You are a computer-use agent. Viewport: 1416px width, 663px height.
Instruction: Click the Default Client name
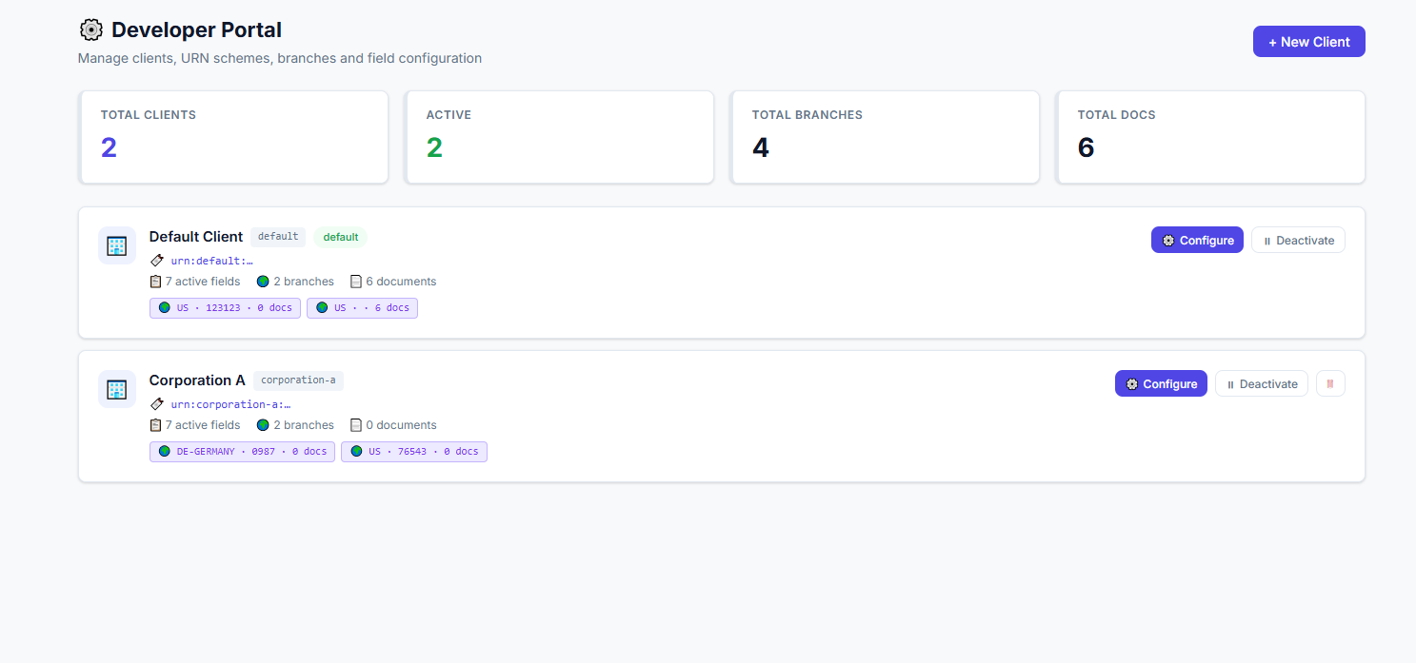196,236
